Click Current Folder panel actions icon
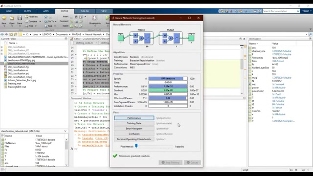Image resolution: width=313 pixels, height=176 pixels. pos(66,39)
